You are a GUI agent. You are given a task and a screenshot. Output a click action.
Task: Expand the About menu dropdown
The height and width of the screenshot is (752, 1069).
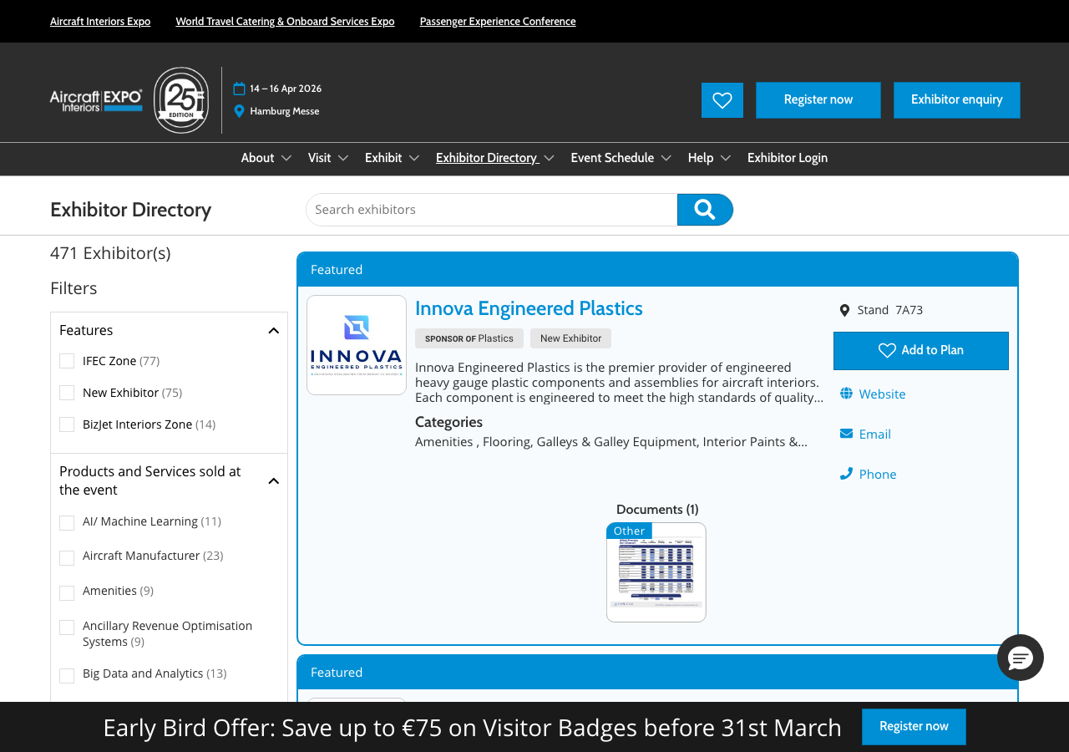coord(266,158)
